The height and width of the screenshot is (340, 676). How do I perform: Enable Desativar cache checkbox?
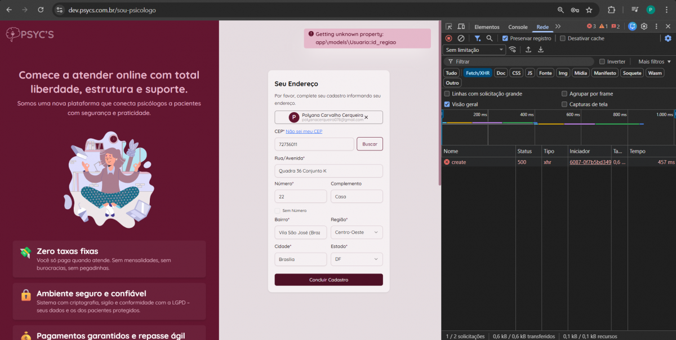[563, 38]
